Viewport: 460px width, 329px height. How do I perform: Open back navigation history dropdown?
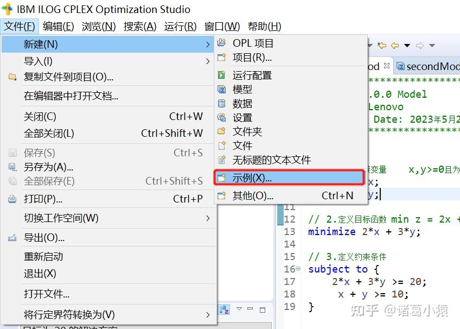tap(407, 45)
